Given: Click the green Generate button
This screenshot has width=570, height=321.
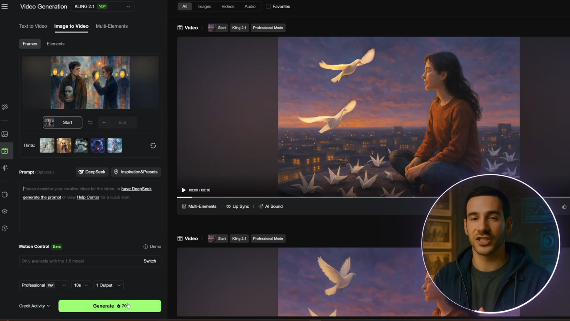Looking at the screenshot, I should pyautogui.click(x=110, y=306).
